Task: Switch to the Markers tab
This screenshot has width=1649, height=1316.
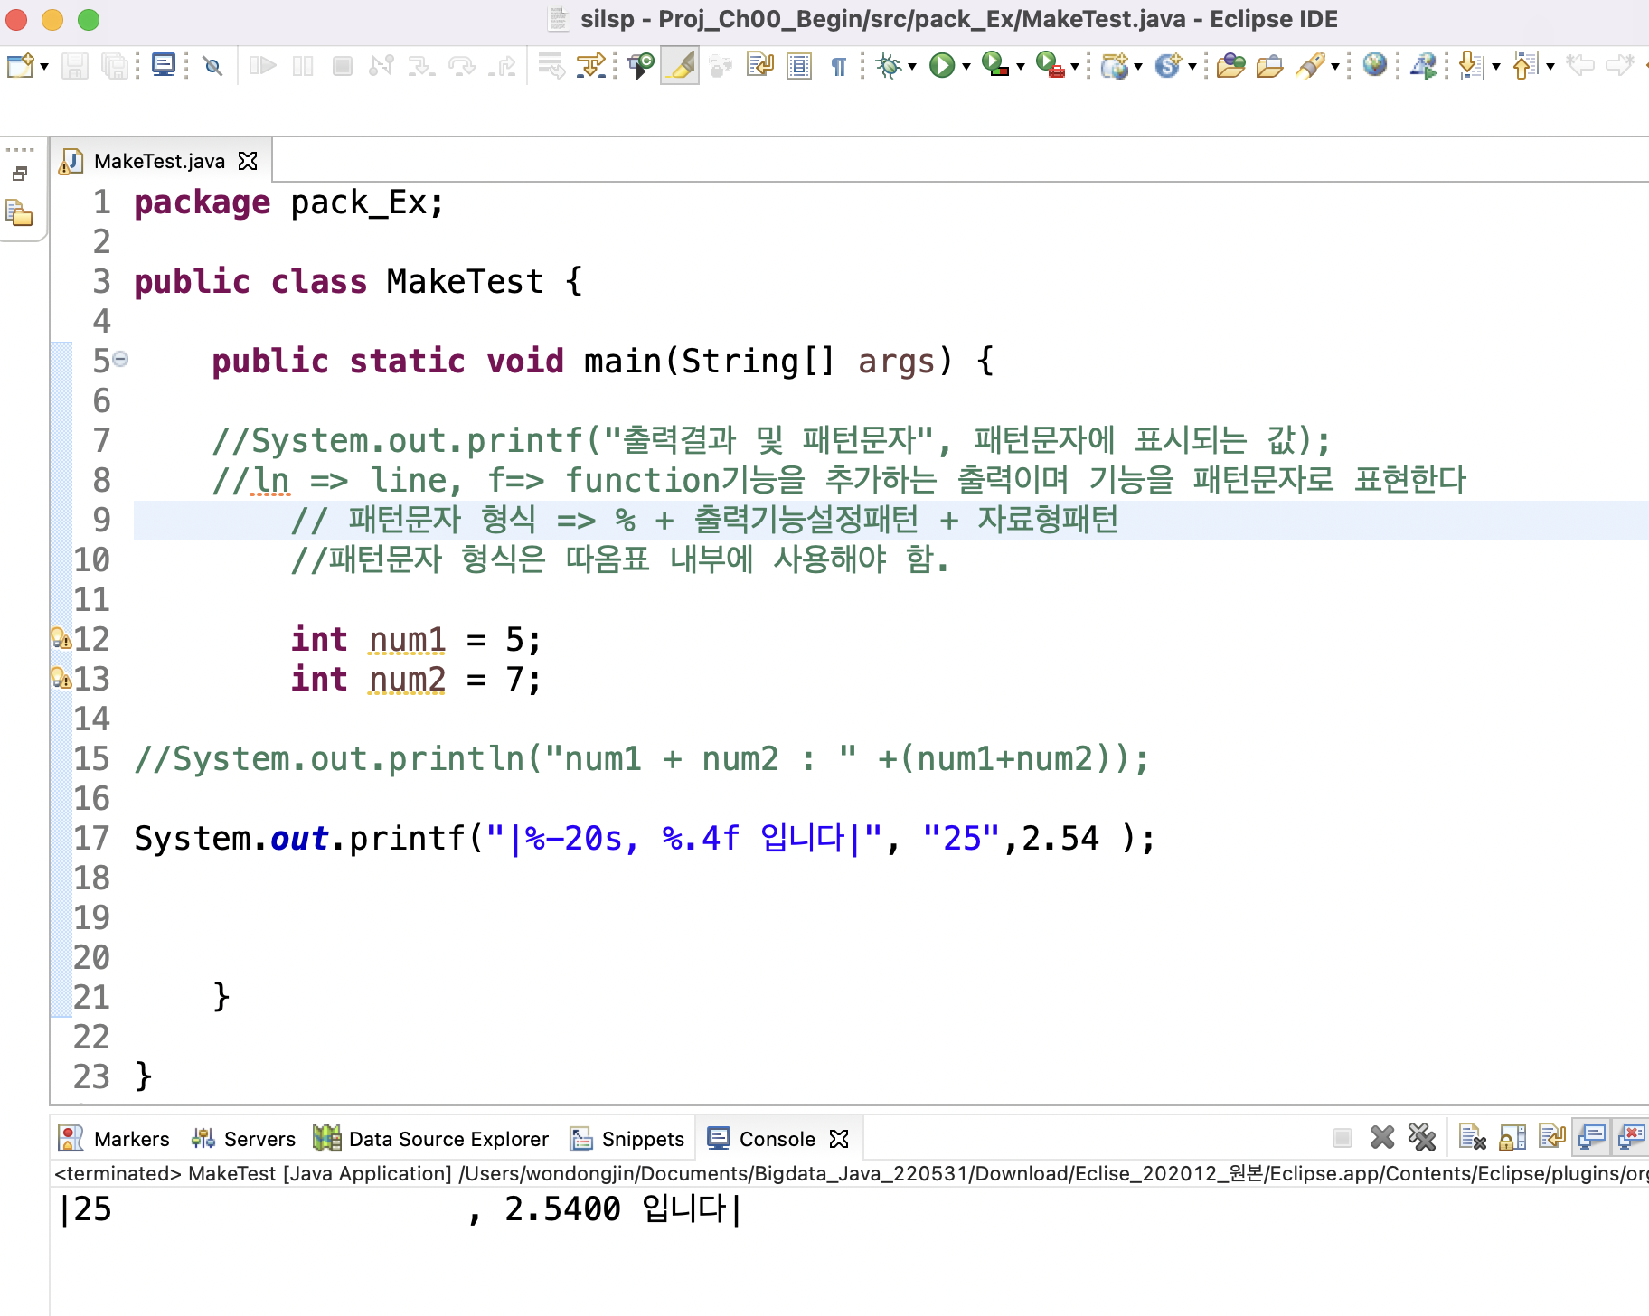Action: tap(114, 1139)
